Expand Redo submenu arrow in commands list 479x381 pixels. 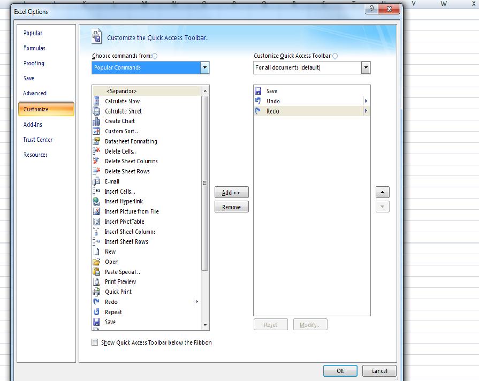[x=197, y=302]
